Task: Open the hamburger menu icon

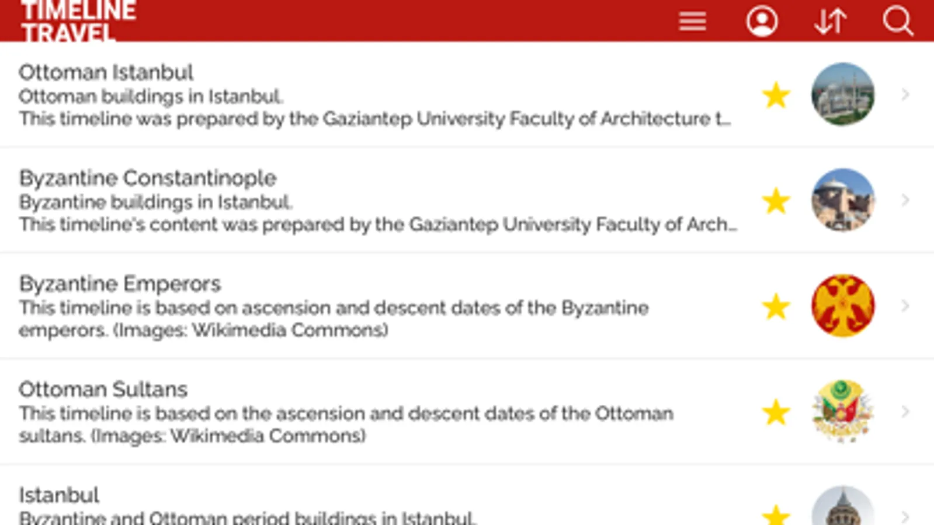Action: point(692,22)
